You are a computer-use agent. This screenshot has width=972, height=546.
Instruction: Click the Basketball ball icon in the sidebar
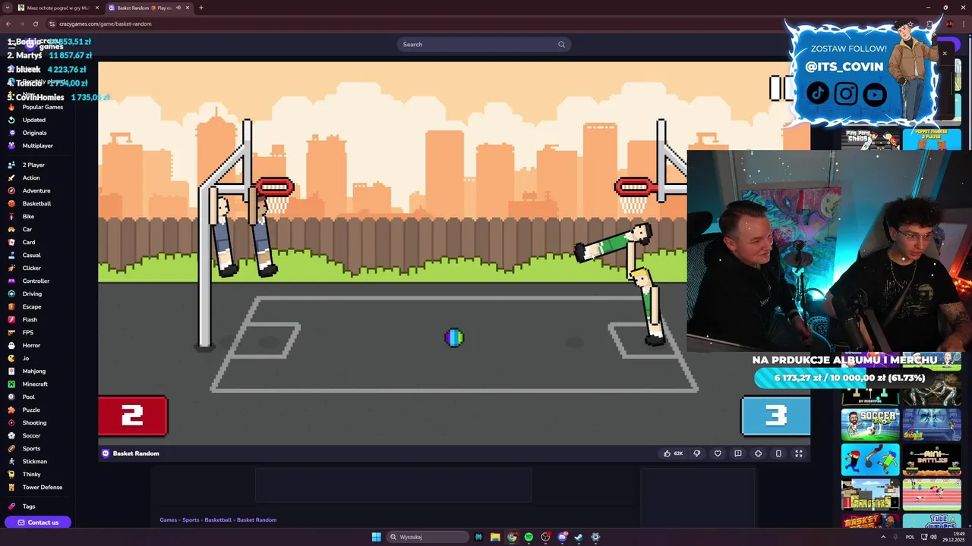coord(11,203)
